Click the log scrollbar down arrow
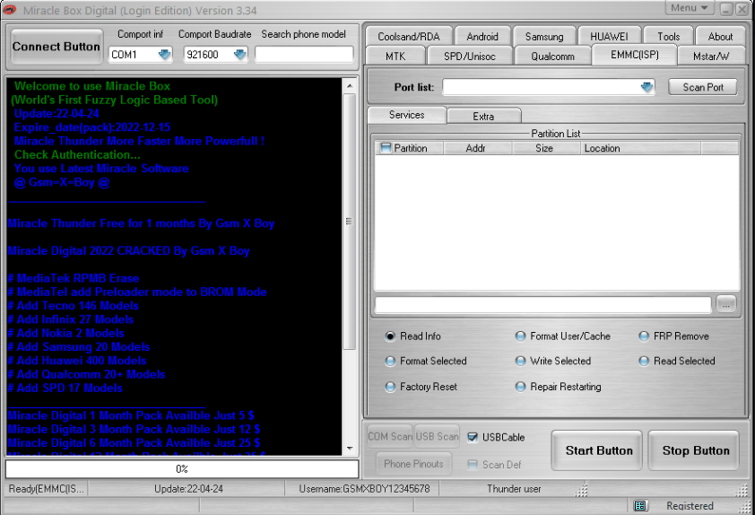Viewport: 755px width, 515px height. pyautogui.click(x=350, y=448)
